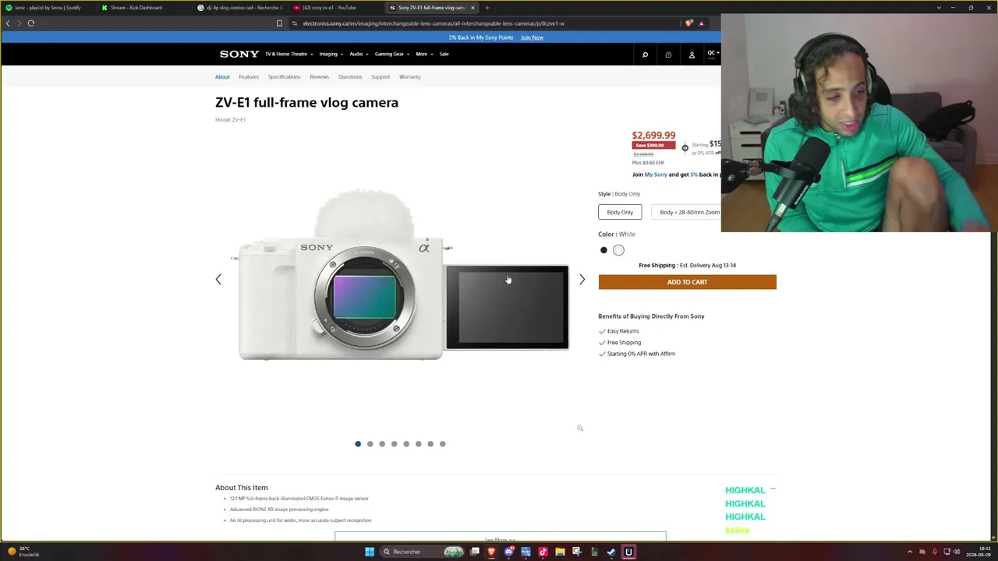Open the Sony site search magnifier

(645, 55)
